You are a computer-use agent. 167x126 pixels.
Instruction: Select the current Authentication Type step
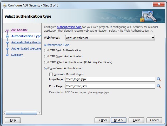26,36
